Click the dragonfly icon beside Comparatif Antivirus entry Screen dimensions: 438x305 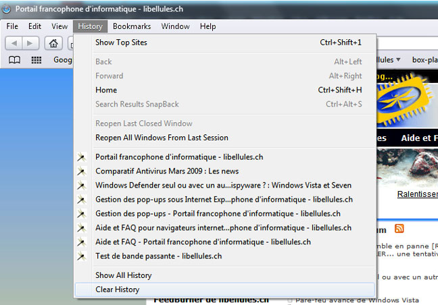[x=82, y=171]
